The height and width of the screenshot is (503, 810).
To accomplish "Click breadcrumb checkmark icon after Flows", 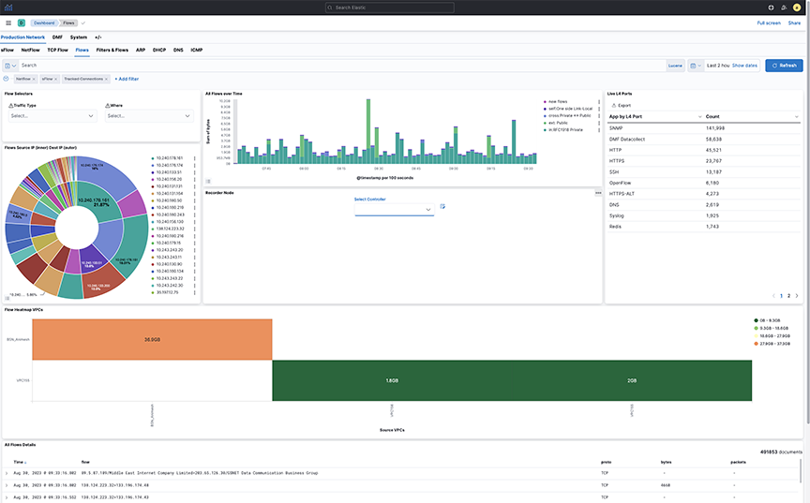I will [x=83, y=22].
